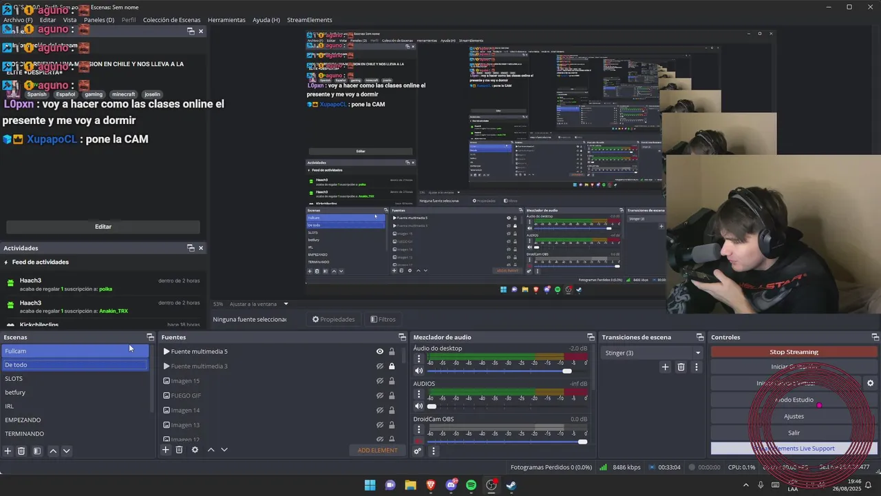
Task: Undock the Escenas panel
Action: (x=150, y=337)
